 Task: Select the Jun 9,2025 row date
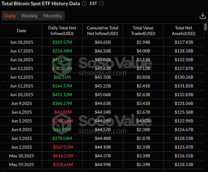[x=22, y=103]
